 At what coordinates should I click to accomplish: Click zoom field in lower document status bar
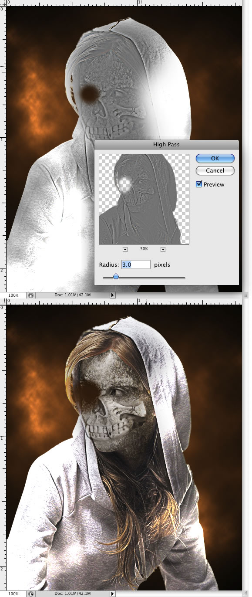[13, 594]
